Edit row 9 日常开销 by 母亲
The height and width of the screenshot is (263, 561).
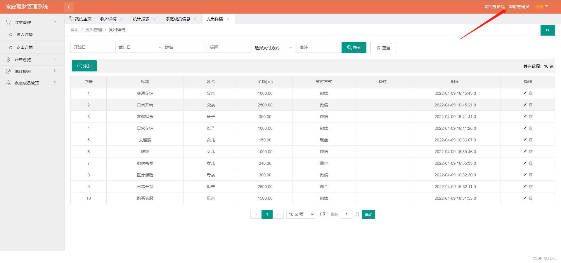pos(525,186)
